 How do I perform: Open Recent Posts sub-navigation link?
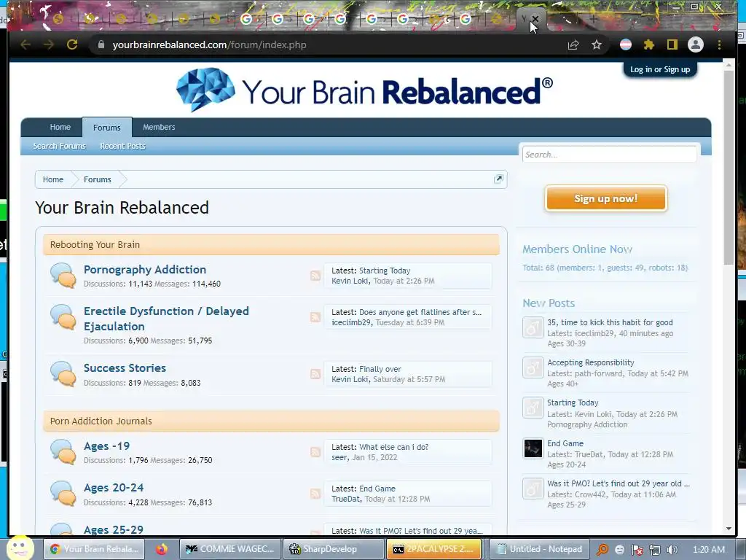pos(122,146)
